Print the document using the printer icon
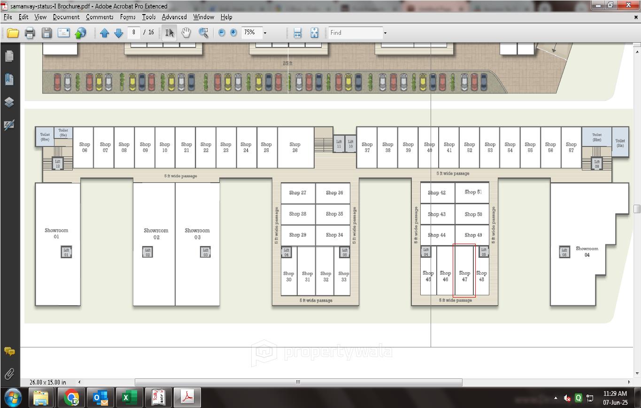The width and height of the screenshot is (641, 408). pos(30,33)
